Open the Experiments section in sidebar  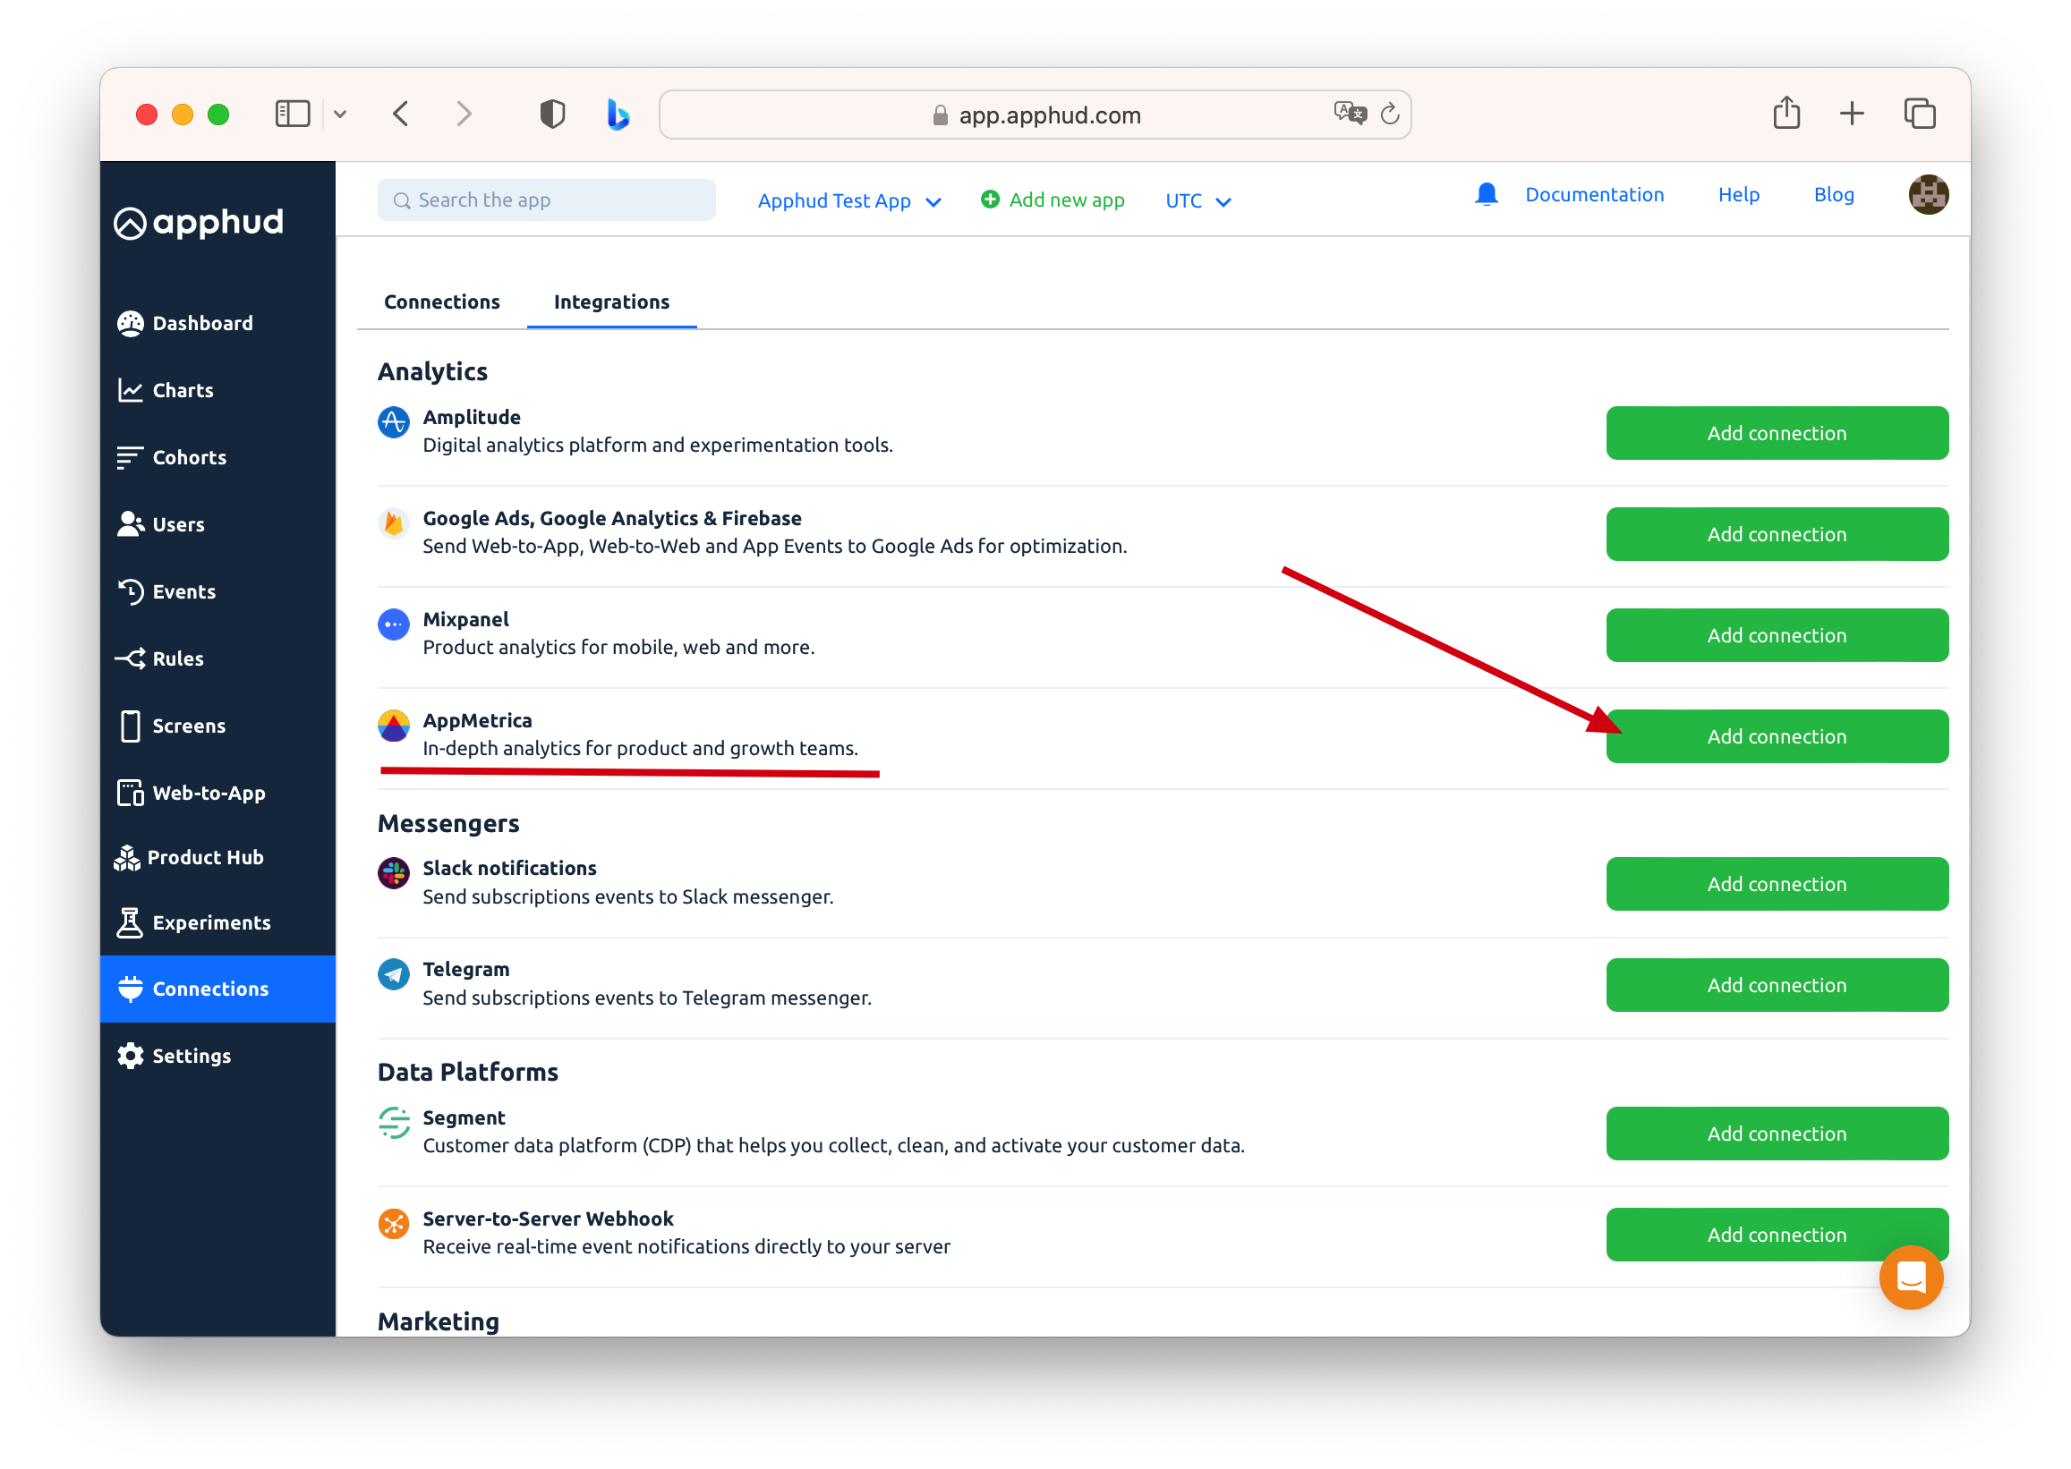tap(211, 922)
